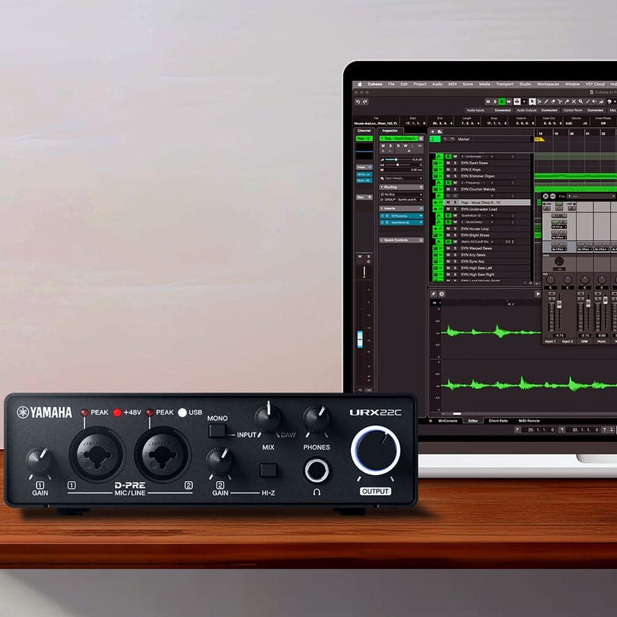The width and height of the screenshot is (617, 617).
Task: Click the cloud icon beside Add Track
Action: (x=440, y=132)
